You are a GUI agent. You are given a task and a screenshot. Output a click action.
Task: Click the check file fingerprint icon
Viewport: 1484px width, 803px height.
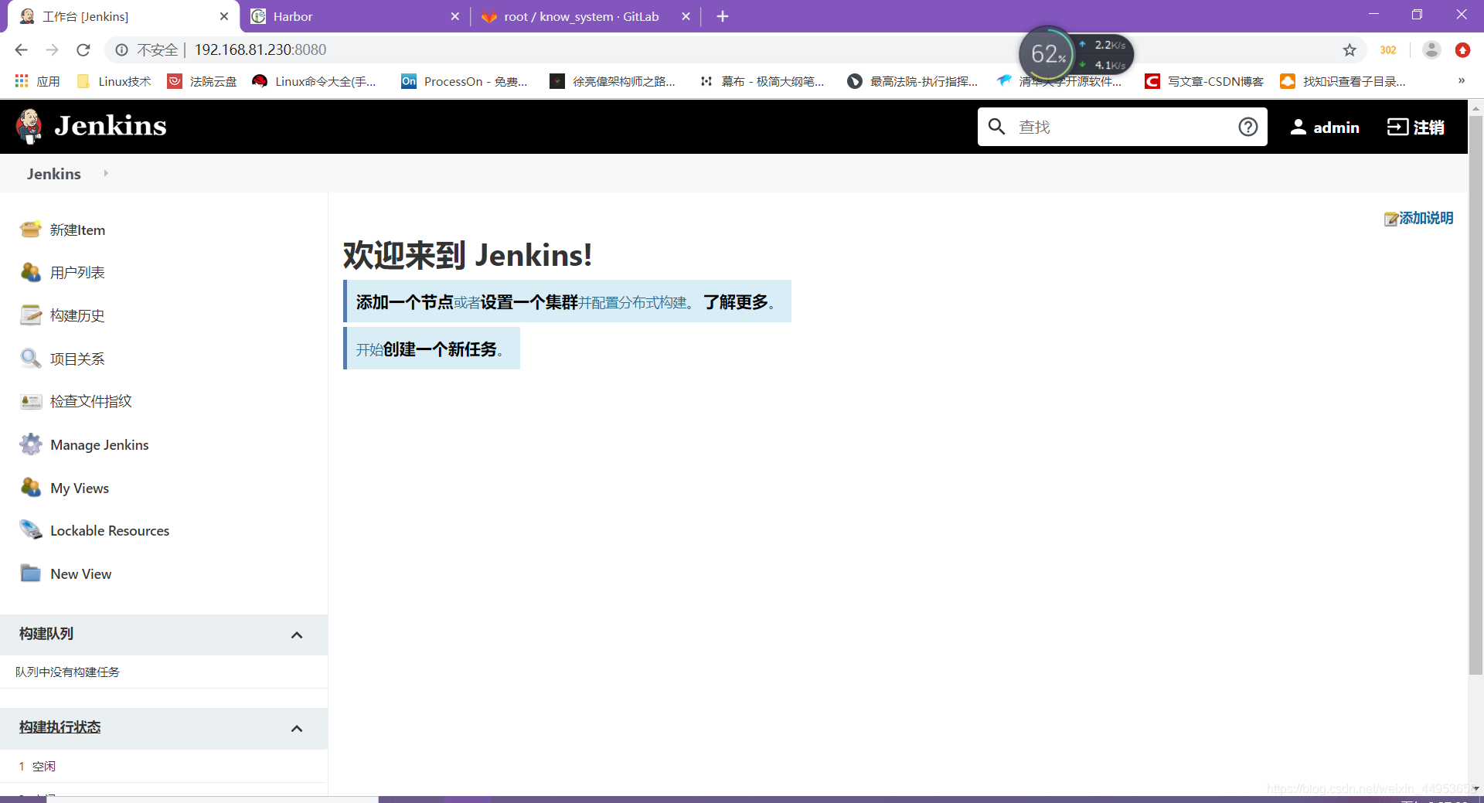31,401
